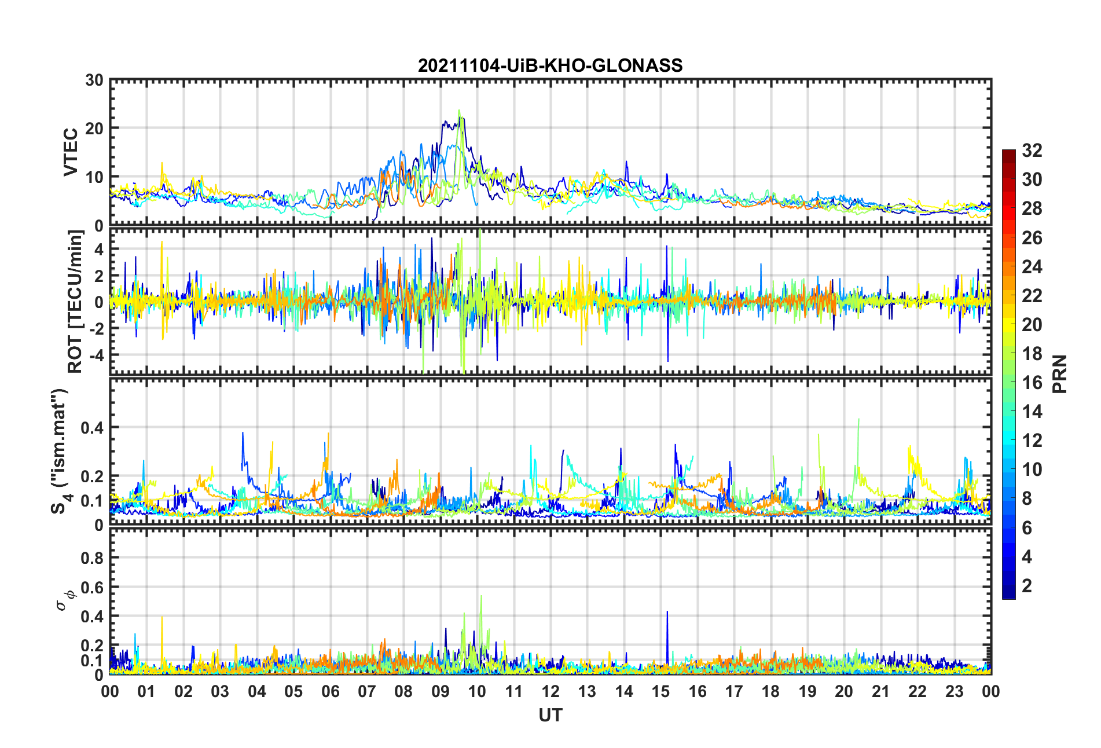Click x-axis tick label 09
Viewport: 1101px width, 748px height.
(x=440, y=691)
